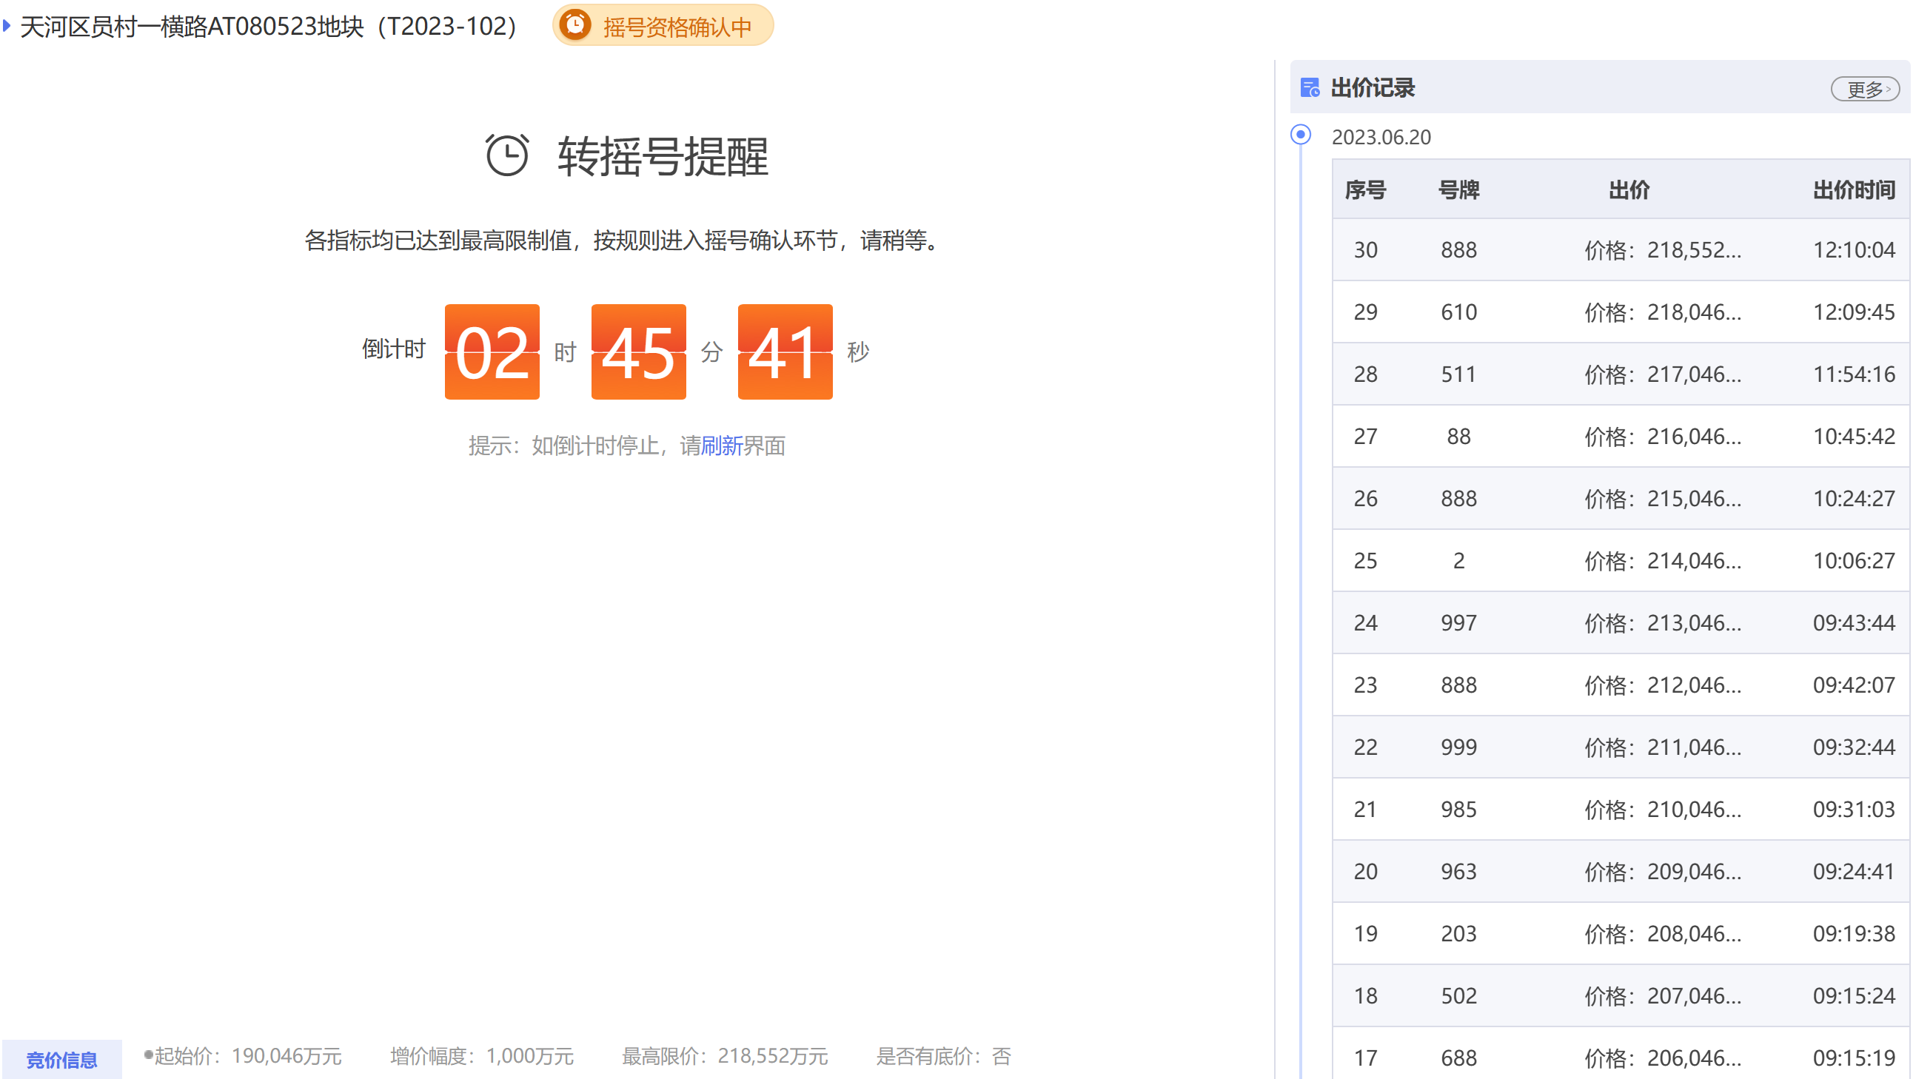Click the 摇号资格确认中 status badge

[x=676, y=27]
